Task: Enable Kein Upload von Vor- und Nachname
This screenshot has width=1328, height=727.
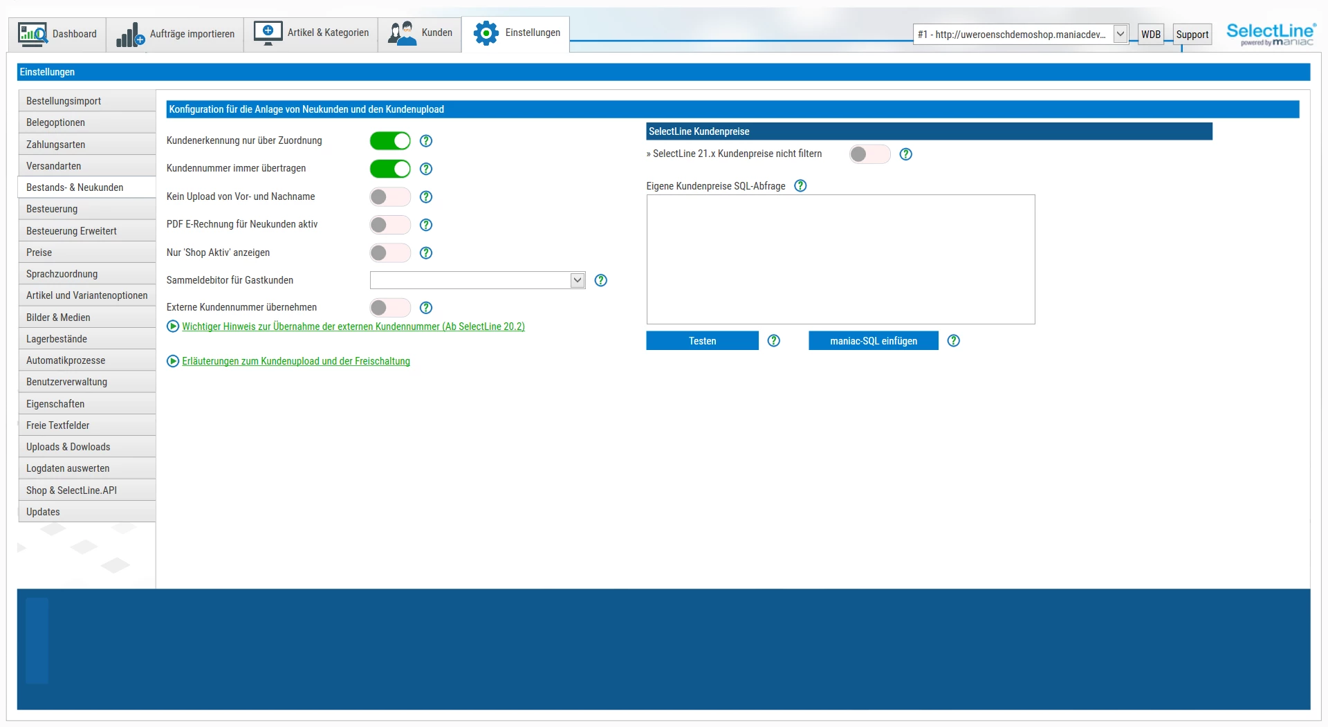Action: (390, 197)
